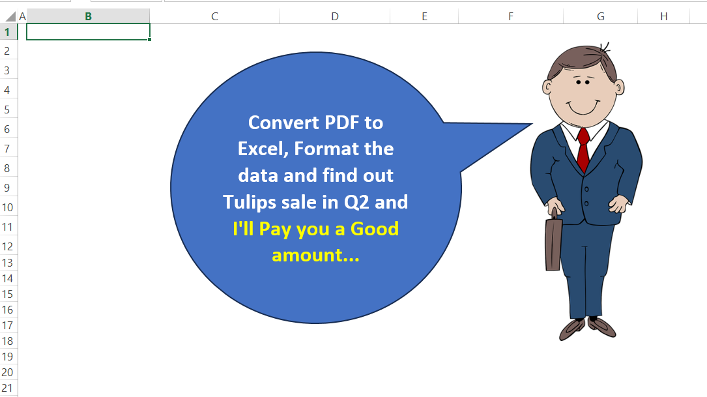Select row 5 header

(x=8, y=110)
